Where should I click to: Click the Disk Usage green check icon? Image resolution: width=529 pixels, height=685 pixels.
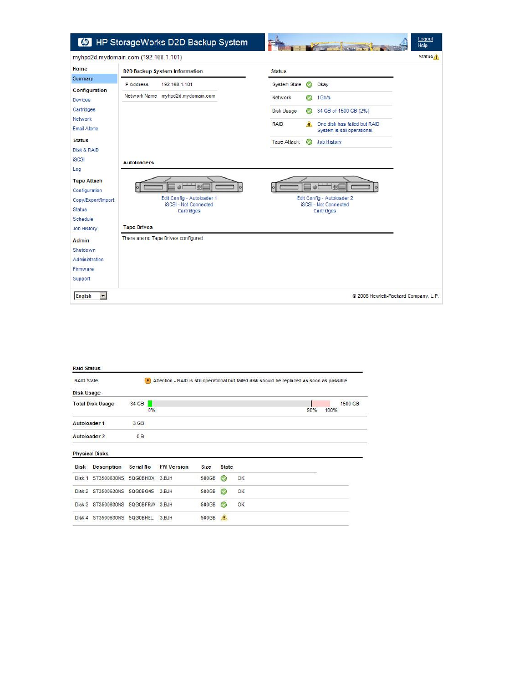pos(309,111)
